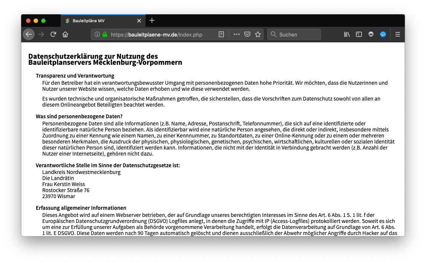The width and height of the screenshot is (426, 264).
Task: Click the gear extension icon
Action: click(x=371, y=34)
